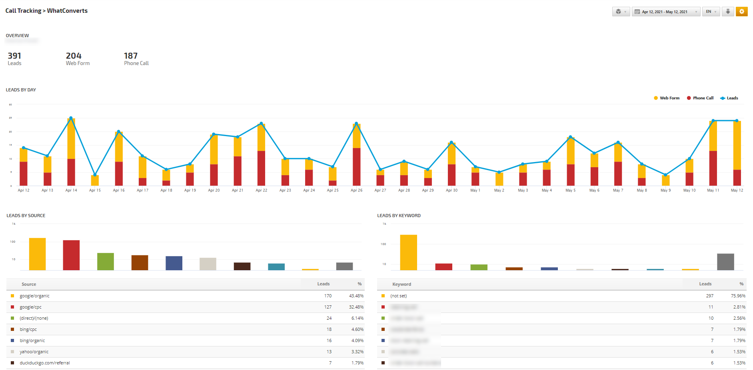Sort the keyword table by its % column header
Screen dimensions: 753x370
741,284
